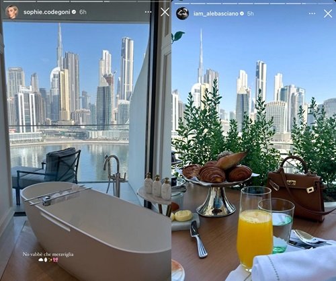Close the iam_alebasciano story with X
Image resolution: width=336 pixels, height=281 pixels.
click(x=328, y=13)
